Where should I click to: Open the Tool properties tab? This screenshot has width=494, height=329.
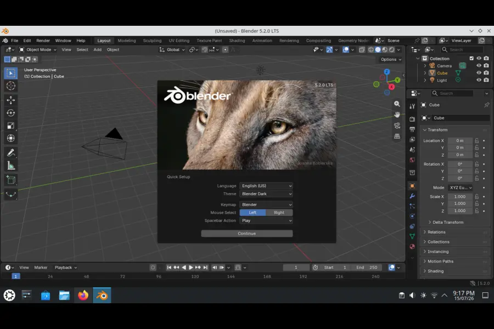click(412, 106)
